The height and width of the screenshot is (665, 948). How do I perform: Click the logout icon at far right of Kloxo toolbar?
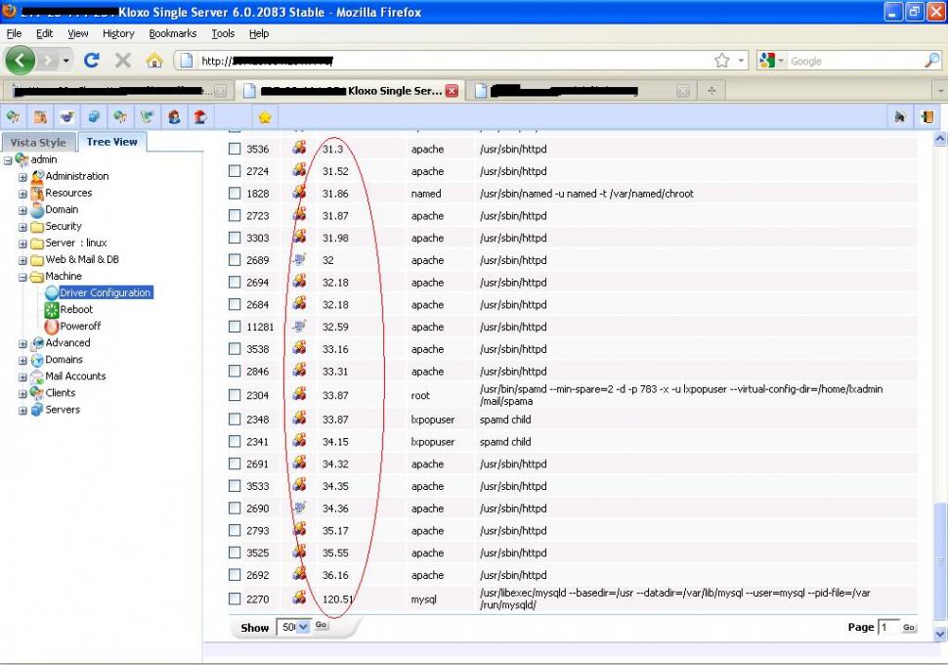[x=926, y=117]
